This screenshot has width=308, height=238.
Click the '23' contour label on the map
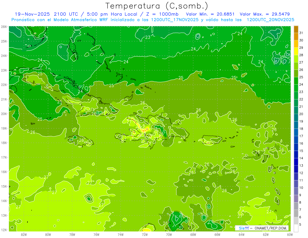click(148, 37)
